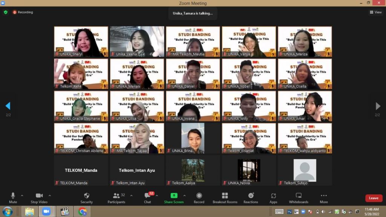Click the TELKOM_Manda participant tile

tap(81, 171)
